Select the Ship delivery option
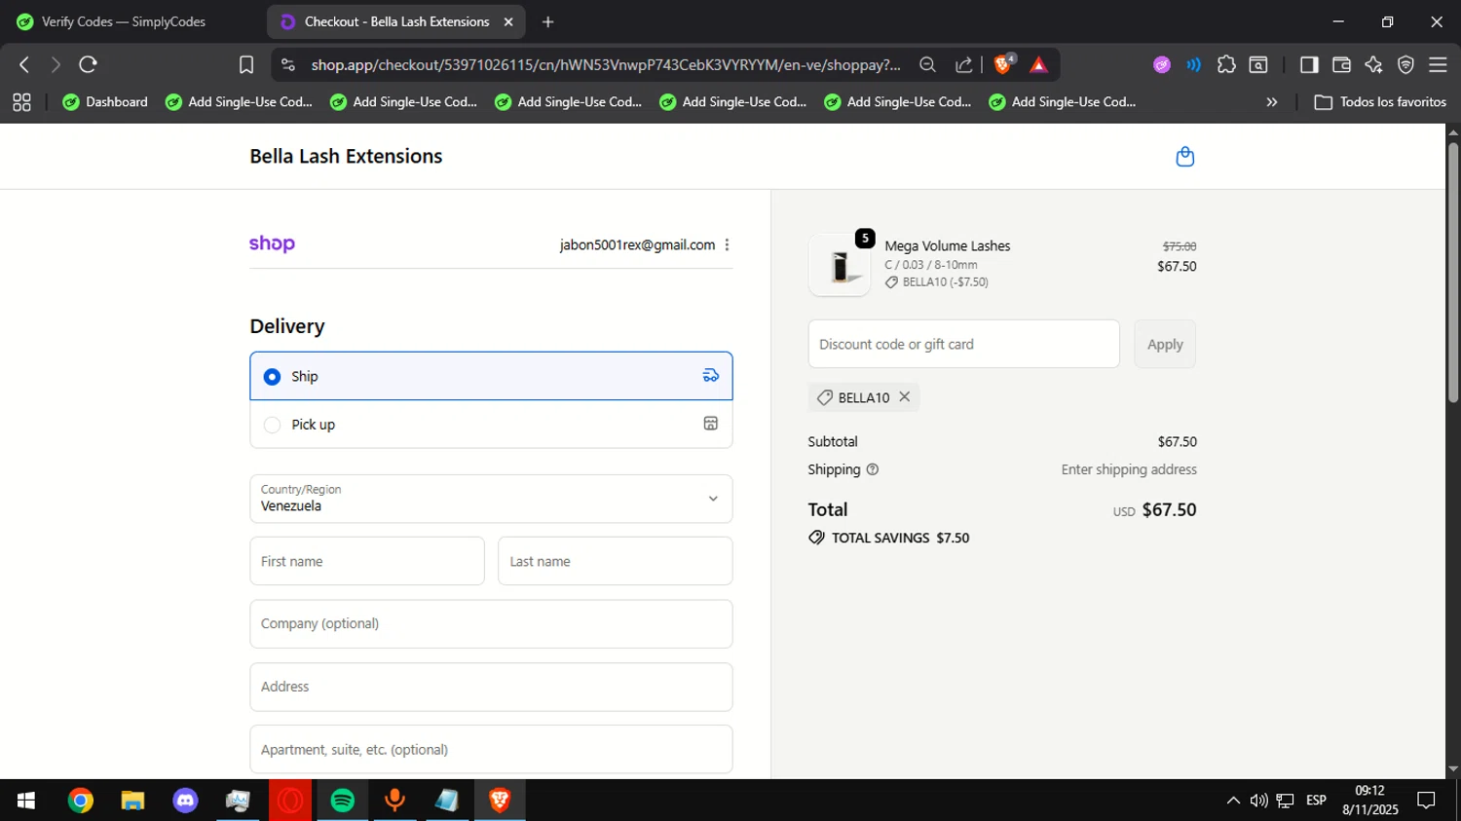This screenshot has height=821, width=1461. click(x=491, y=376)
